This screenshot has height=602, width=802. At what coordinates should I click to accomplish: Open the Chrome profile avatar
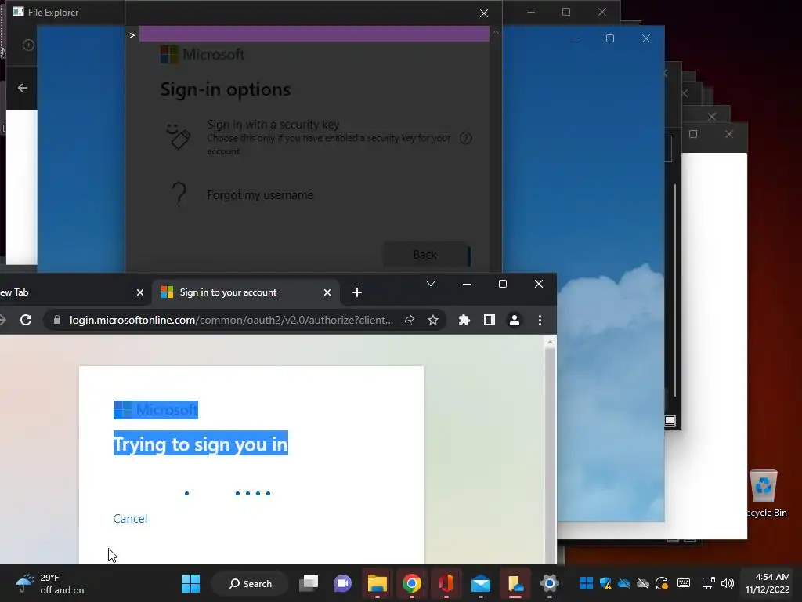coord(515,320)
